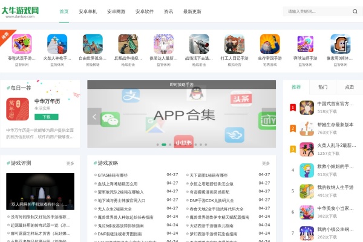This screenshot has height=242, width=363.
Task: Open 鬼泣5修改器故障排除指南 link
Action: coord(120,226)
